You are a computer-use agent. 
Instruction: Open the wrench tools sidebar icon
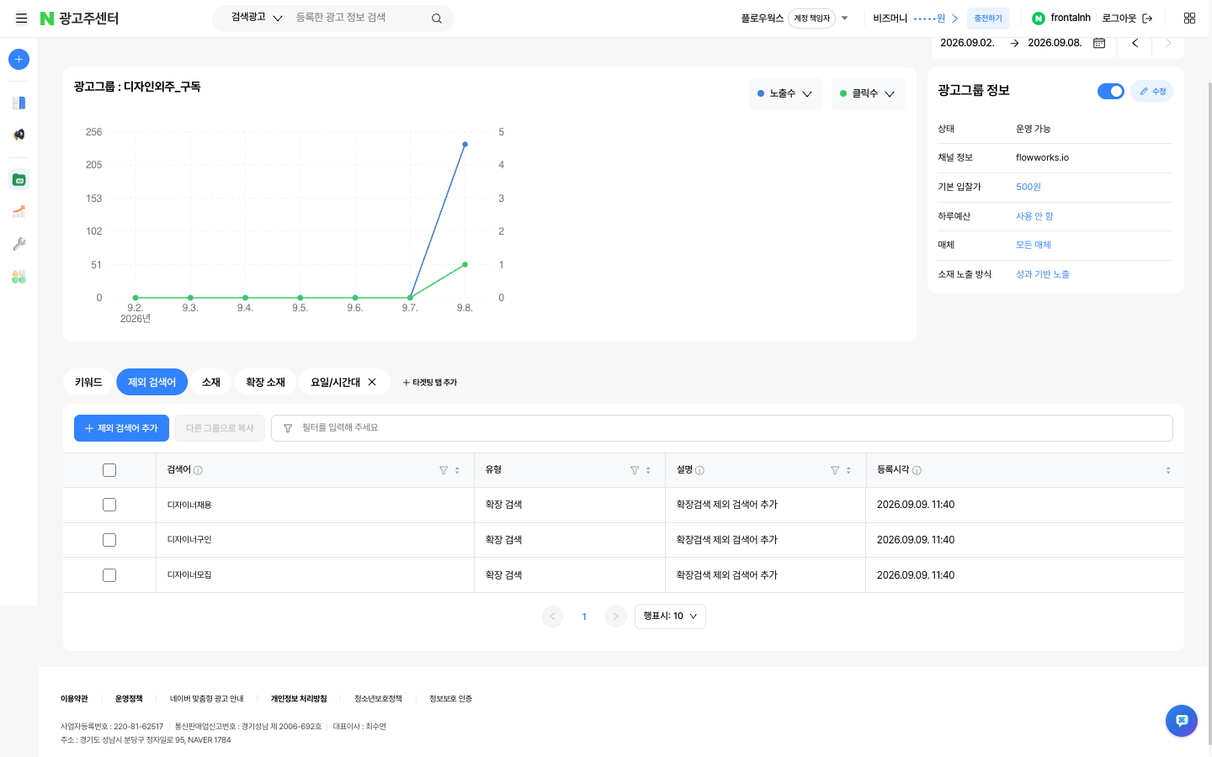coord(19,244)
